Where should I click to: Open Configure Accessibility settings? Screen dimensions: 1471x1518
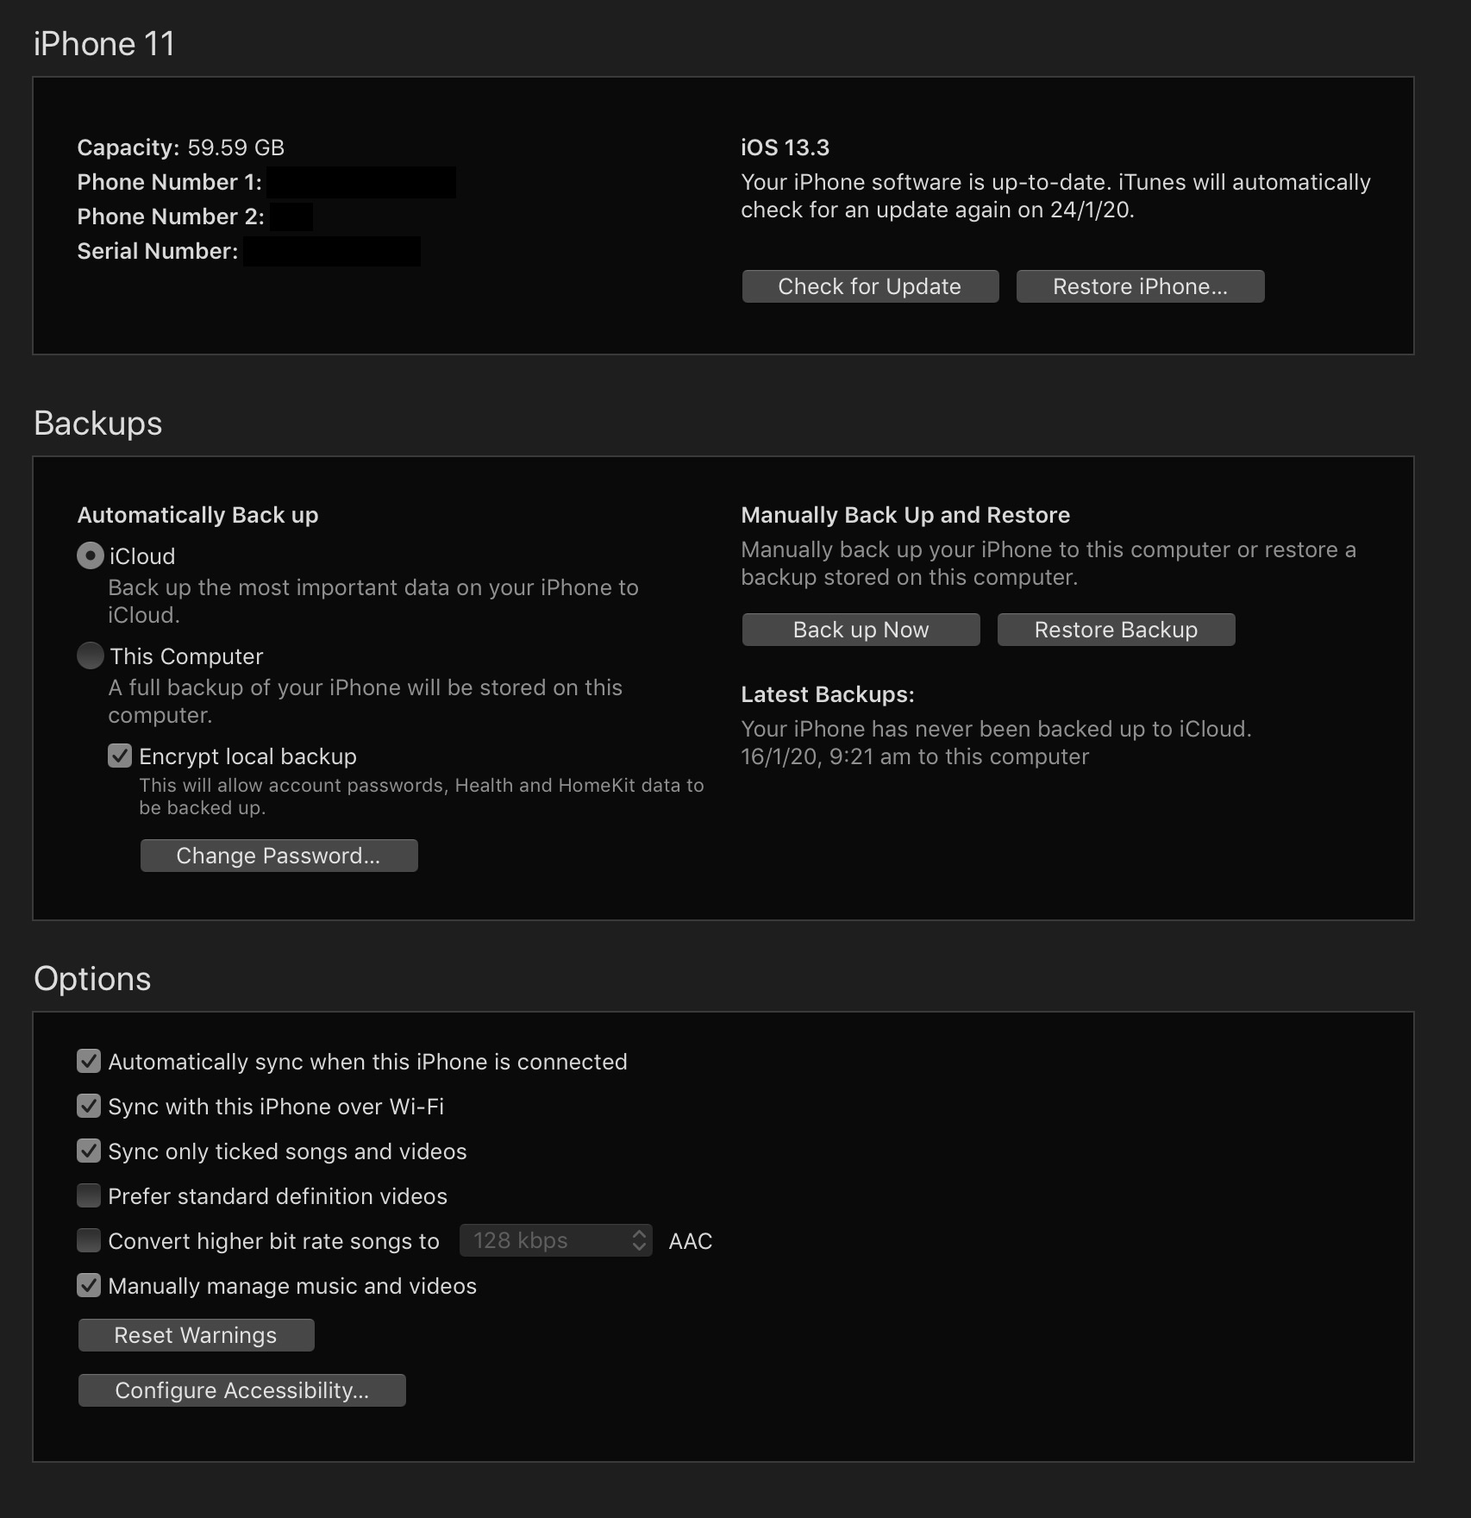click(x=241, y=1390)
